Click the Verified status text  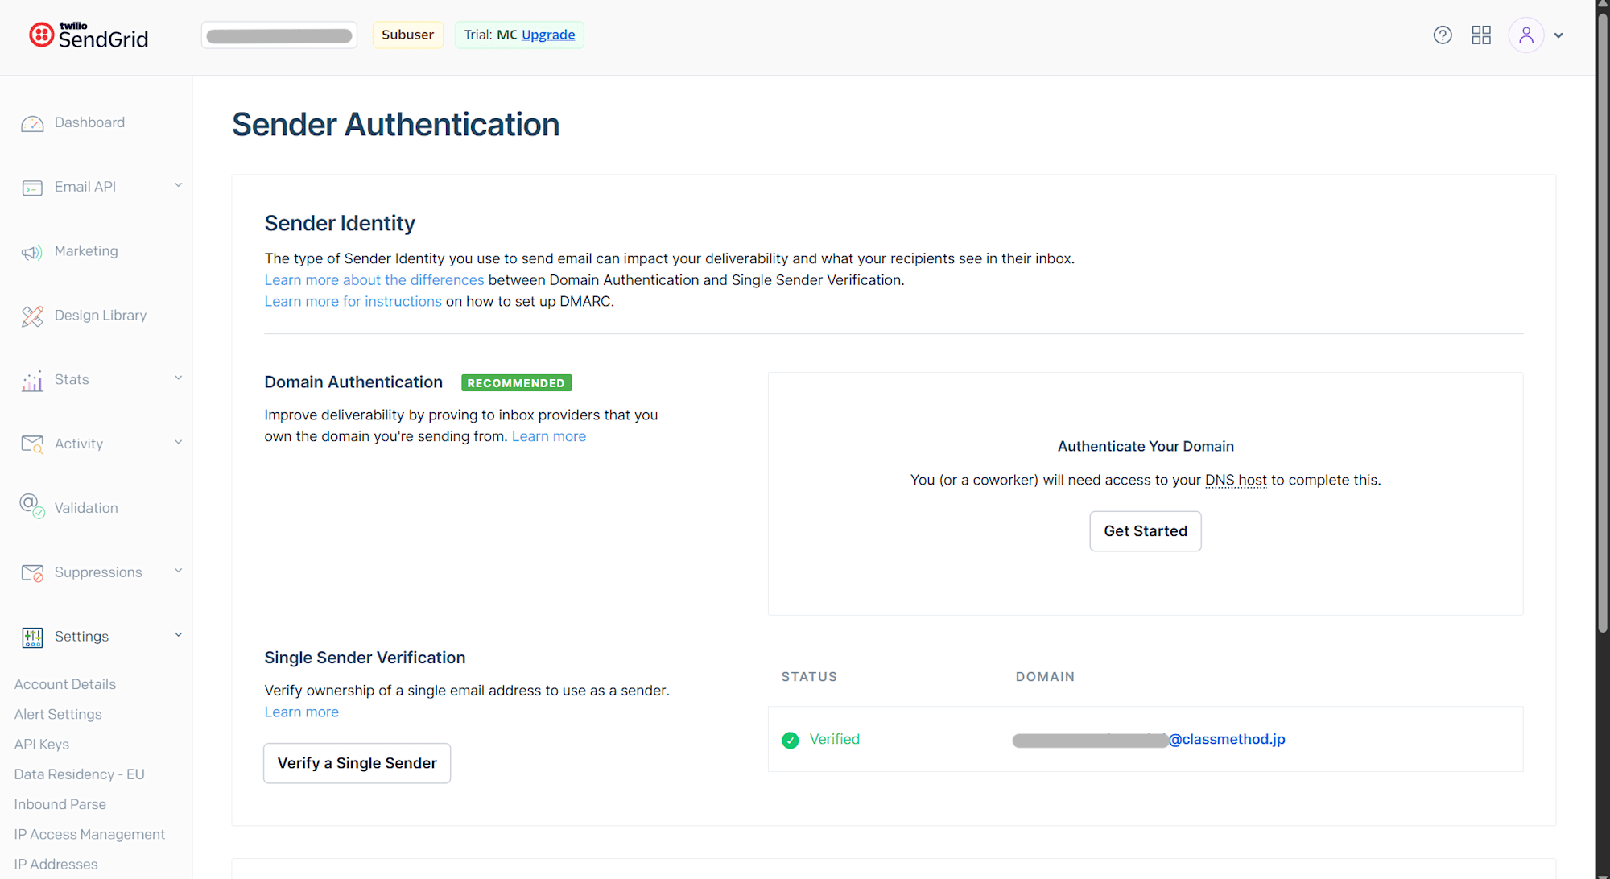click(x=835, y=740)
